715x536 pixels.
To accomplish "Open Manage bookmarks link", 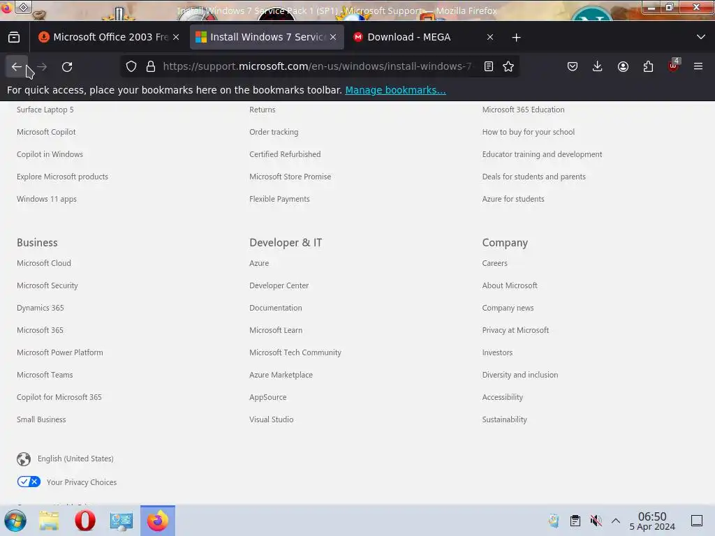I will pyautogui.click(x=395, y=90).
